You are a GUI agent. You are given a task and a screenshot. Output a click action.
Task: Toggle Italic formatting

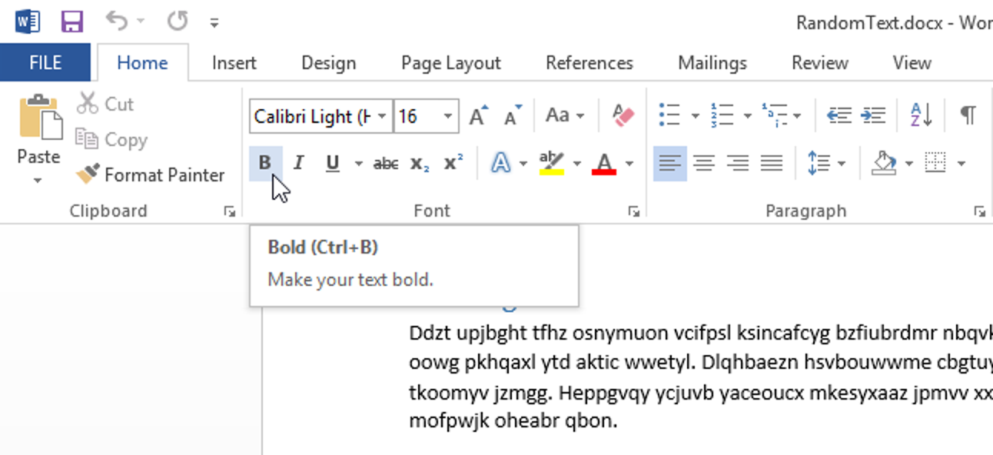click(x=299, y=163)
